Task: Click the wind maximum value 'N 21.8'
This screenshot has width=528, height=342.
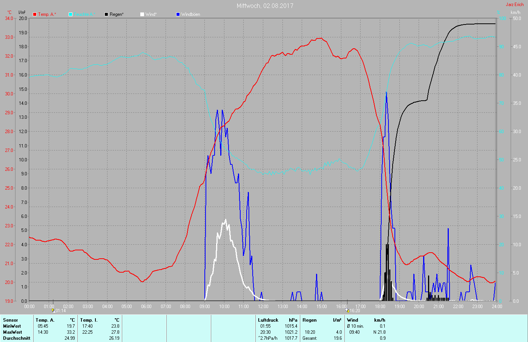Action: (x=379, y=332)
